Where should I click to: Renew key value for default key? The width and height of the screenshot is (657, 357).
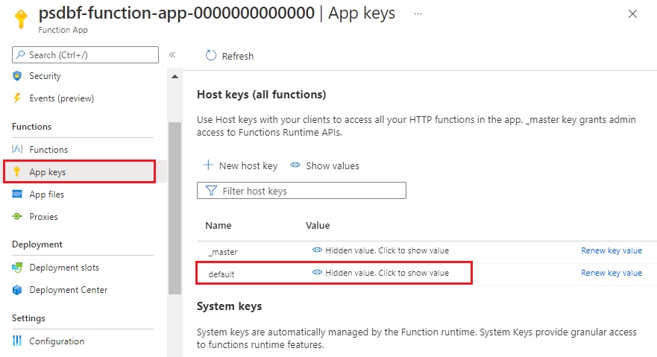[x=611, y=273]
